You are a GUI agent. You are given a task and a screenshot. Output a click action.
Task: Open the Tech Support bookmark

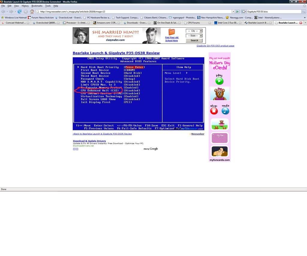click(x=125, y=18)
